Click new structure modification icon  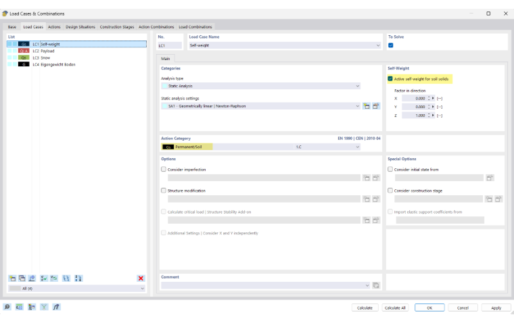[367, 199]
